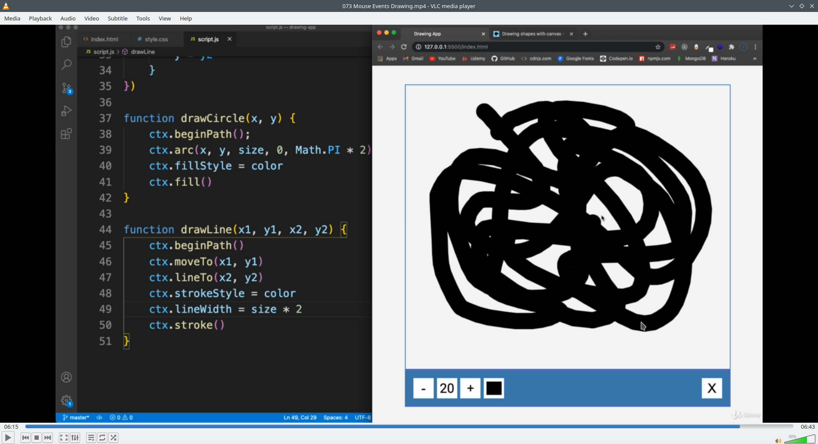Open the Video menu

coord(92,18)
